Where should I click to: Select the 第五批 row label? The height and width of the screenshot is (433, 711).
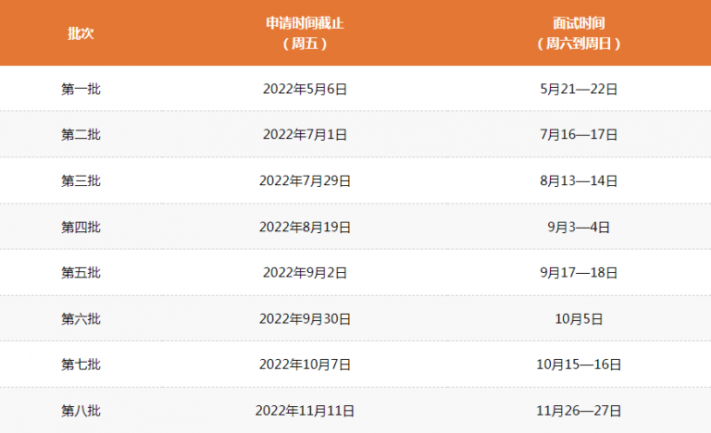click(x=81, y=273)
